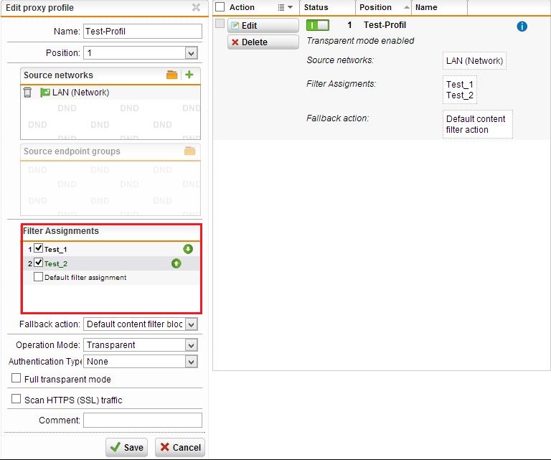Remove LAN (Network) using the trash icon
The width and height of the screenshot is (551, 460).
click(x=27, y=93)
